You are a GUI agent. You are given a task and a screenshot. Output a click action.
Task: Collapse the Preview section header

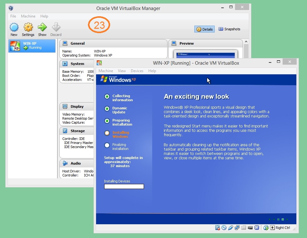187,43
